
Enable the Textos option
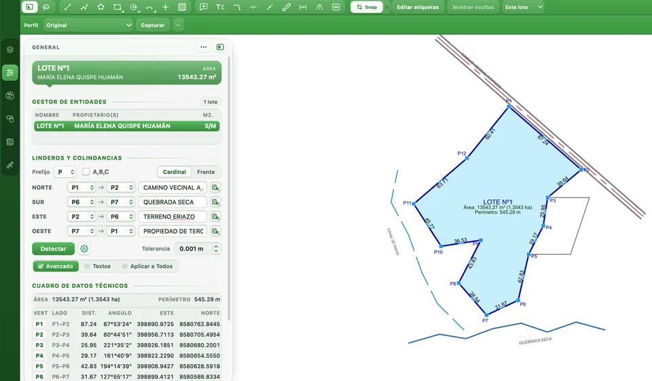98,266
